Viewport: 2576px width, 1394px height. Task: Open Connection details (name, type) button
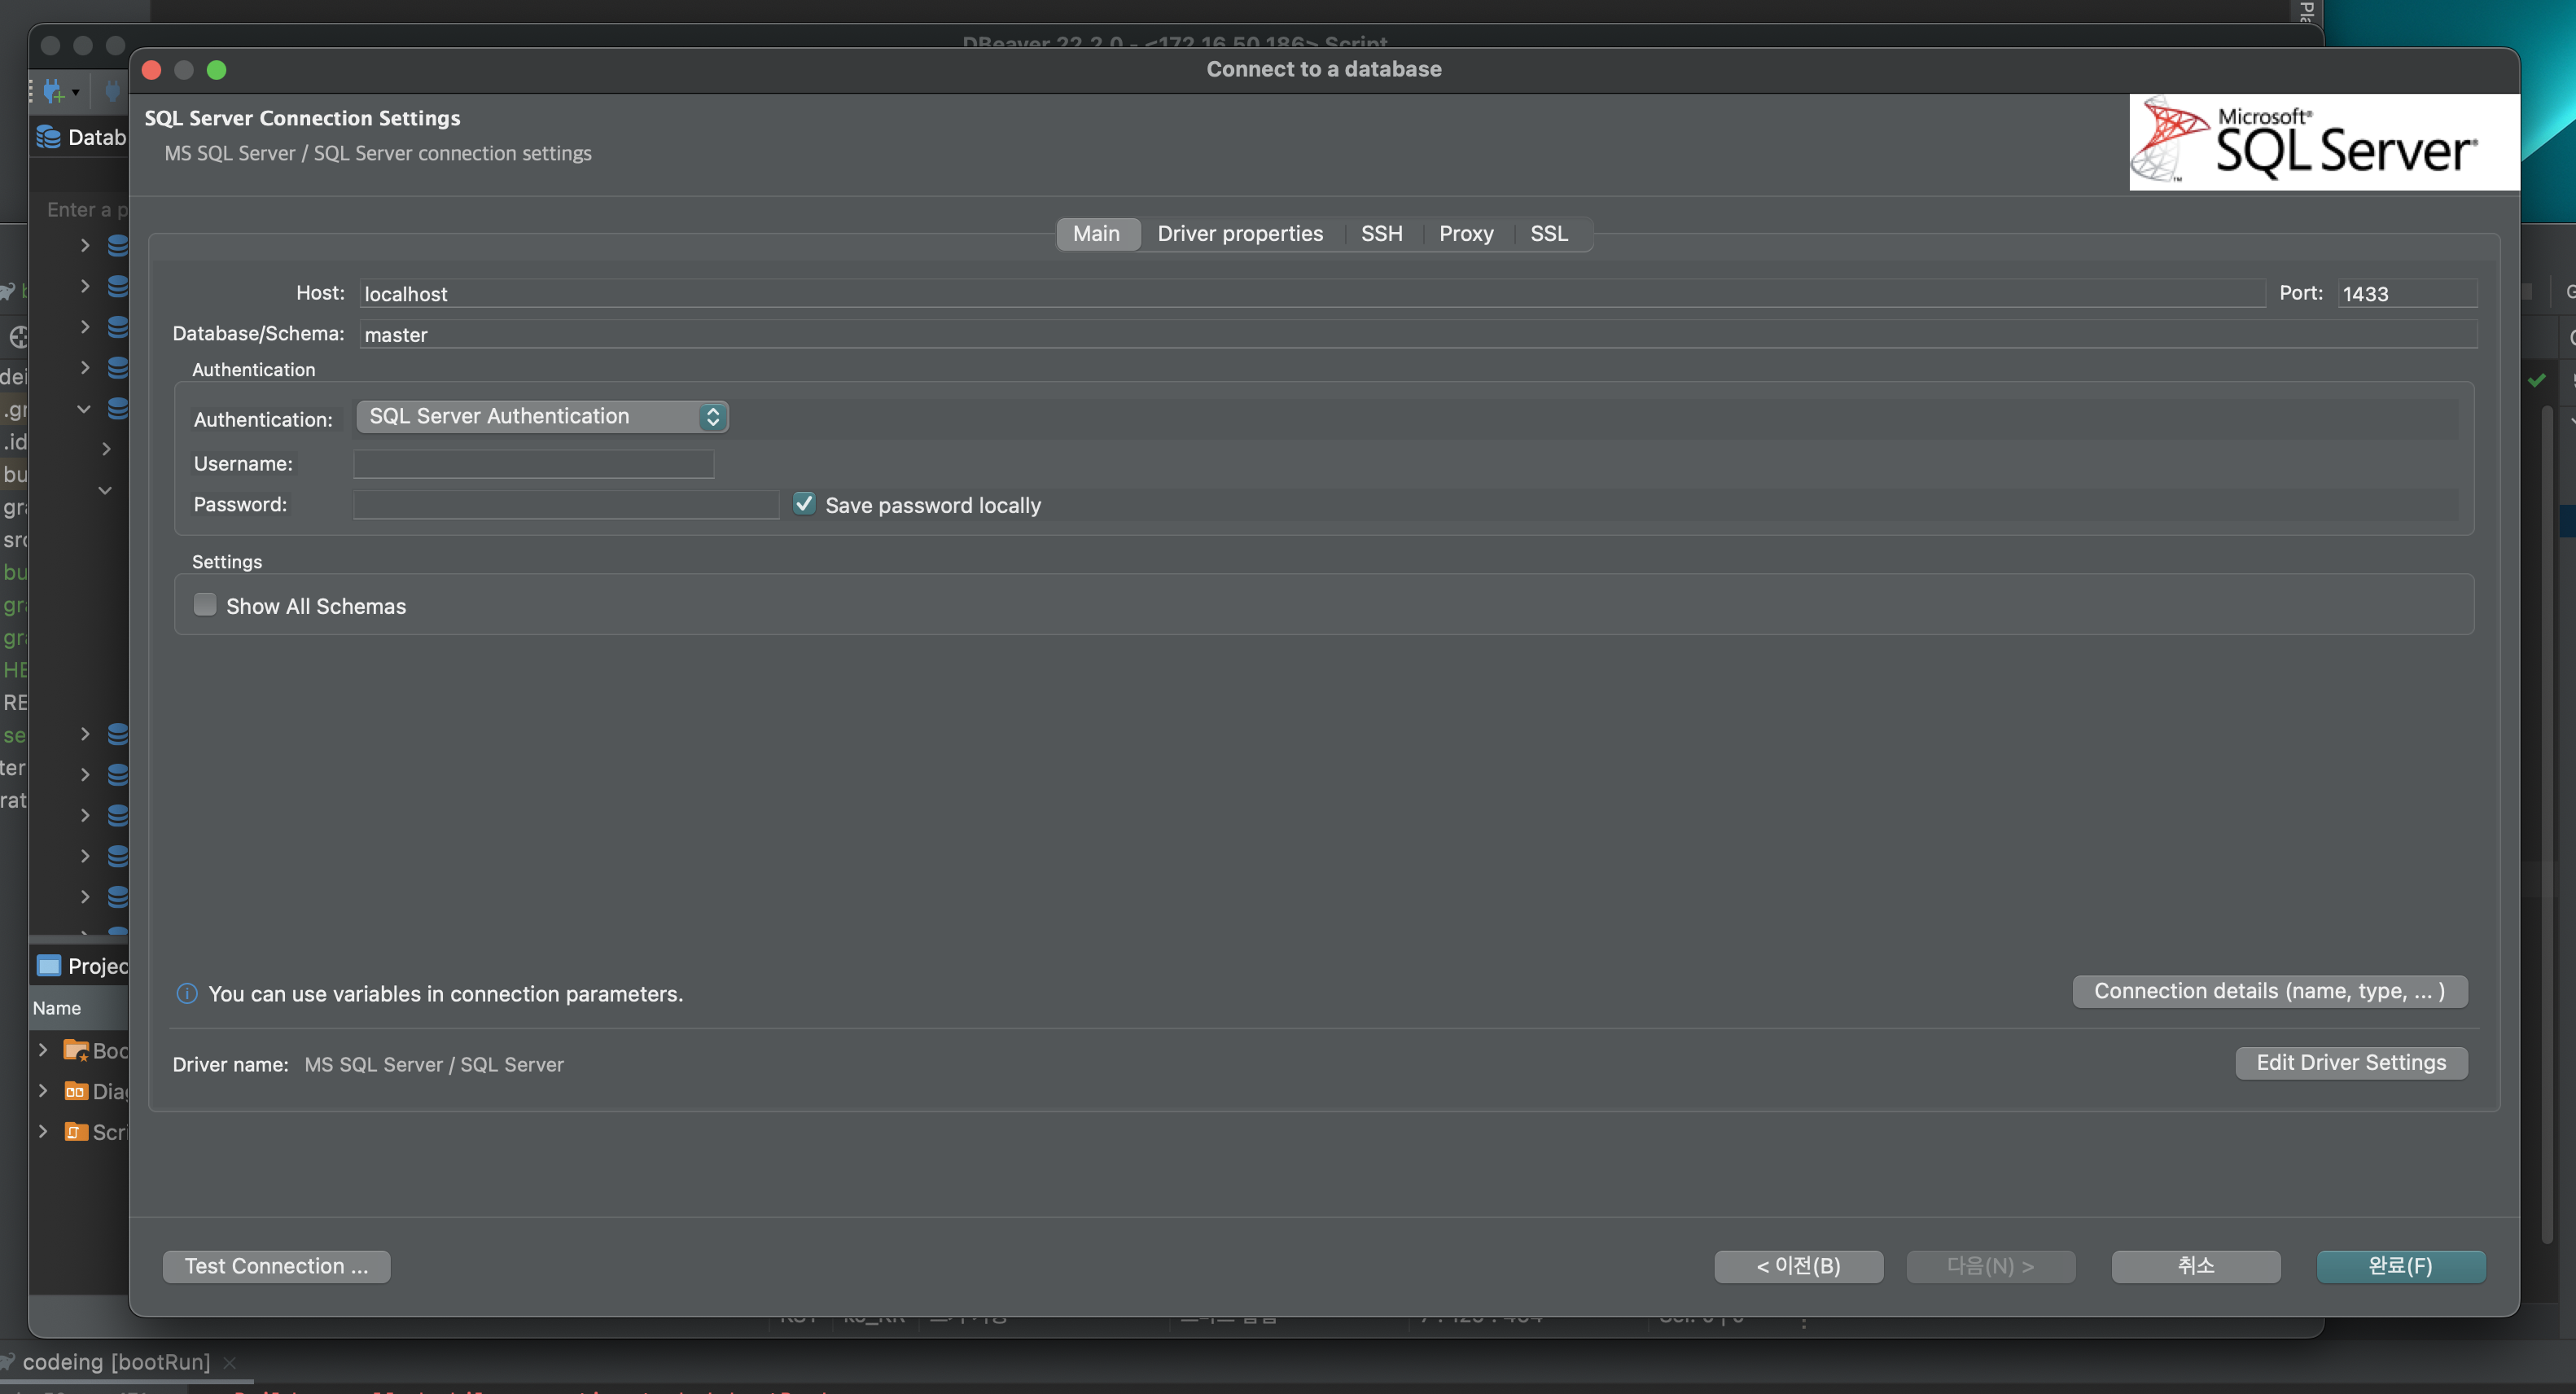click(x=2269, y=991)
